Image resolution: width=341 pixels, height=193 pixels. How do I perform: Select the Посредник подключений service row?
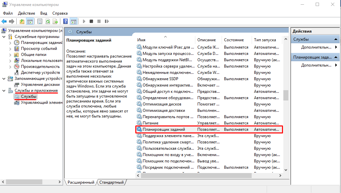coord(209,167)
